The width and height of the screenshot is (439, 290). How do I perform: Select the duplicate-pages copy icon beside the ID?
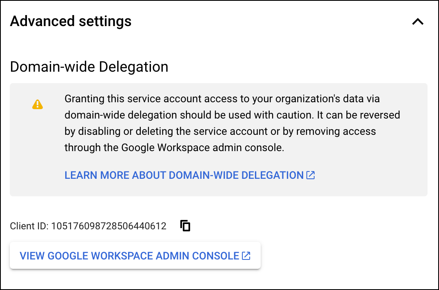point(185,225)
